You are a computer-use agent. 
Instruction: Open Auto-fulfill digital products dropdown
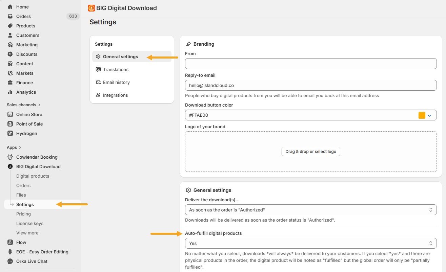point(310,243)
